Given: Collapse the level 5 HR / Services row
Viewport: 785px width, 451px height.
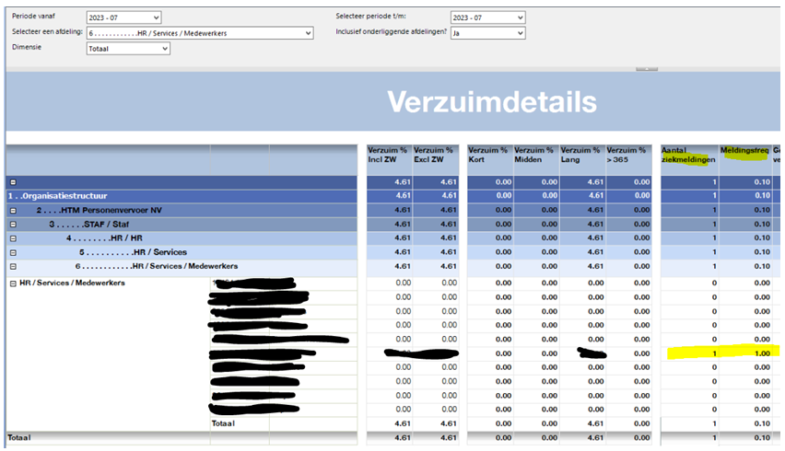Looking at the screenshot, I should (x=14, y=252).
